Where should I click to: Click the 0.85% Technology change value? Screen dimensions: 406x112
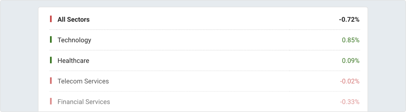(x=351, y=40)
